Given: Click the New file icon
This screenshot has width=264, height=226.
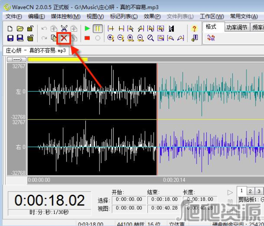Looking at the screenshot, I should [10, 29].
